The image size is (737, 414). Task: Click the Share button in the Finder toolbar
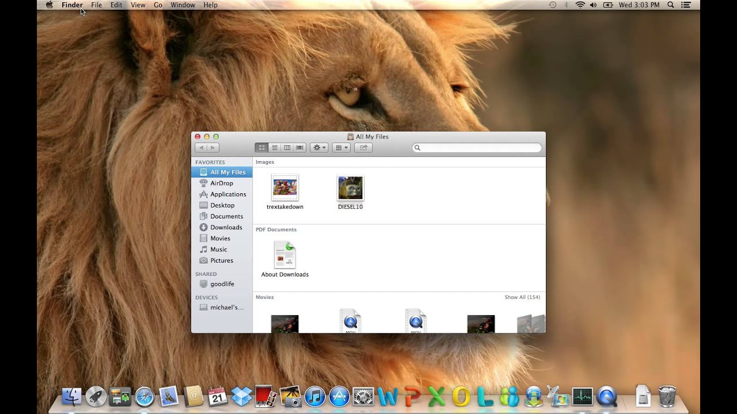pos(363,147)
